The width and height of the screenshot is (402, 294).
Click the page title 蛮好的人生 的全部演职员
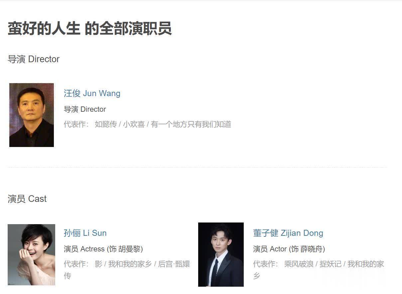point(90,28)
